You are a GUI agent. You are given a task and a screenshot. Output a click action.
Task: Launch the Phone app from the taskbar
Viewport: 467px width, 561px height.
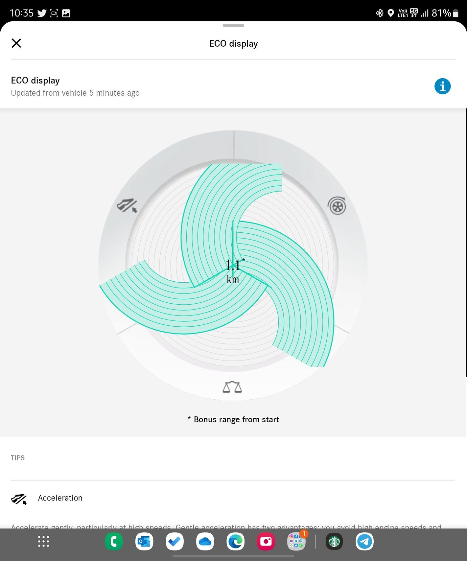[x=114, y=541]
